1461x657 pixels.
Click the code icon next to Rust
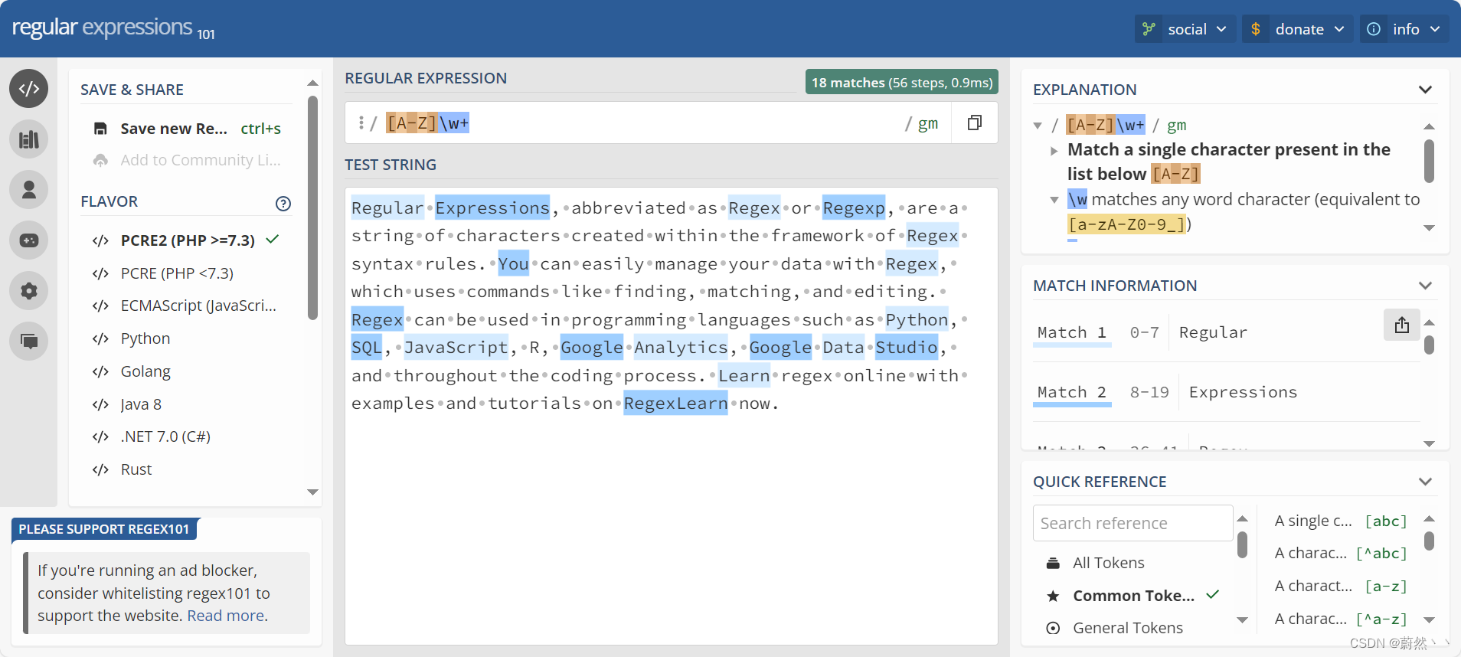pyautogui.click(x=100, y=469)
